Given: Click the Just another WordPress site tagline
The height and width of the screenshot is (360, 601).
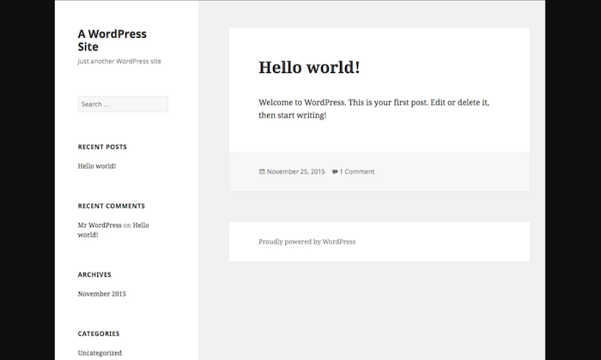Looking at the screenshot, I should click(119, 61).
